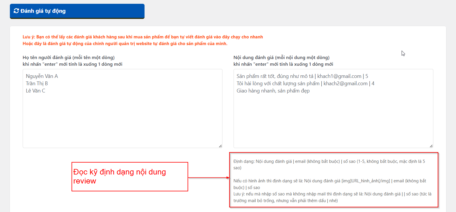Click the Họ tên người đánh giá label

tap(69, 57)
